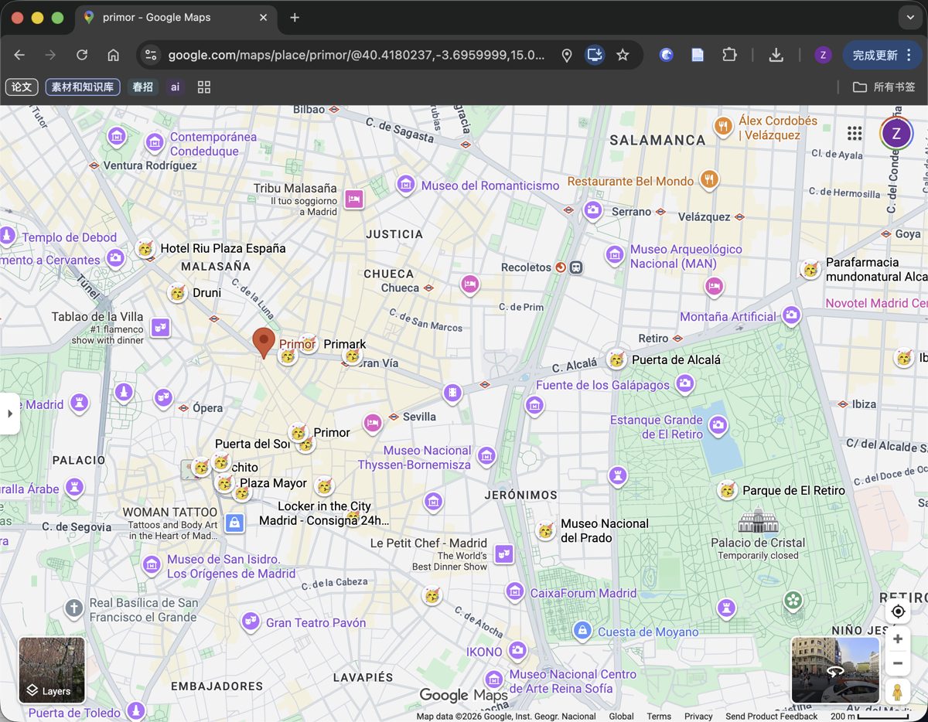Open a new browser tab
This screenshot has height=722, width=928.
[295, 18]
